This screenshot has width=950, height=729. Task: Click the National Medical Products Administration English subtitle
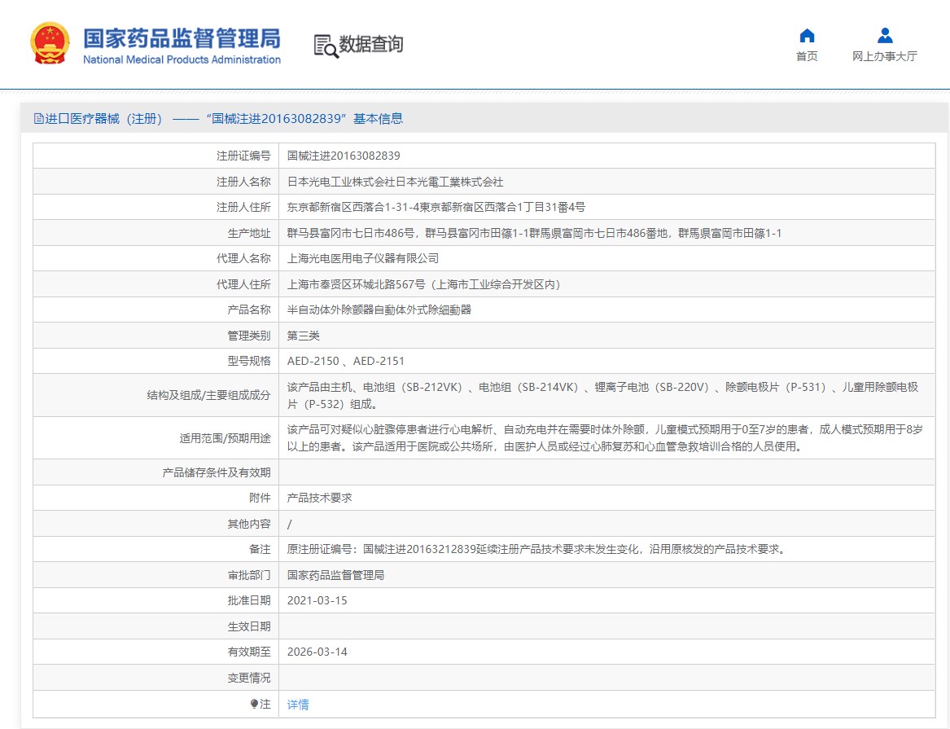[182, 60]
